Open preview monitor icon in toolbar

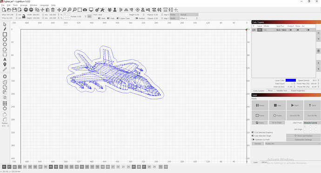91,10
